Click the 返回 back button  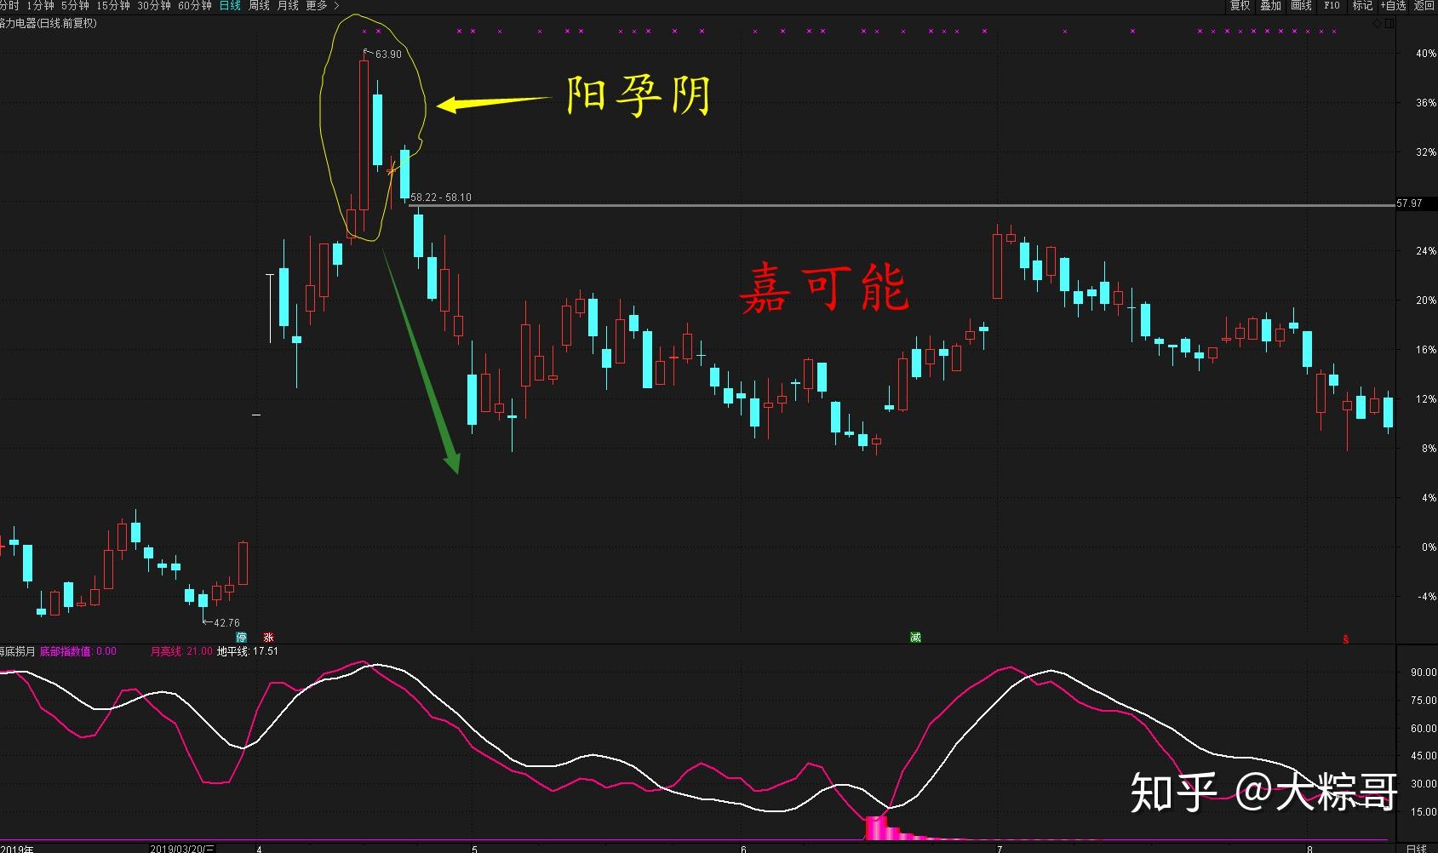click(1424, 6)
